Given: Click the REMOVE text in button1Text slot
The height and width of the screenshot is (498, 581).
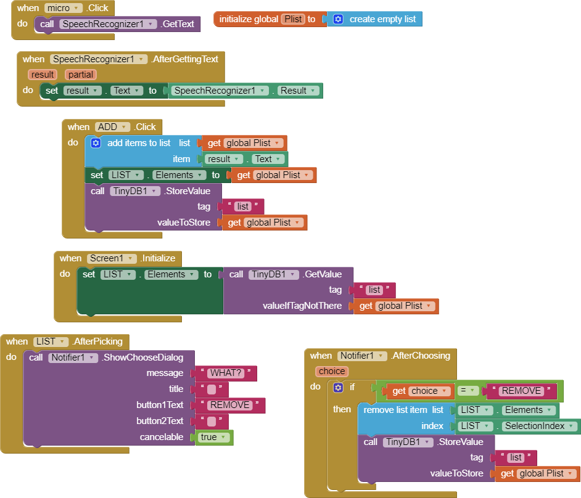Looking at the screenshot, I should 229,405.
